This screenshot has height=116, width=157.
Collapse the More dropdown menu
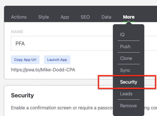129,17
